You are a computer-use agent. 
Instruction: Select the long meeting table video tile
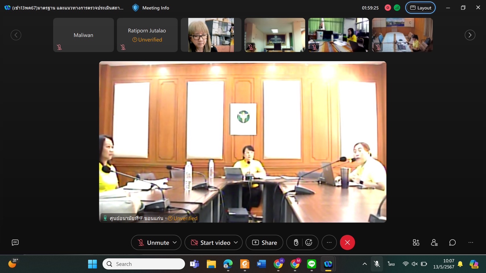point(402,35)
